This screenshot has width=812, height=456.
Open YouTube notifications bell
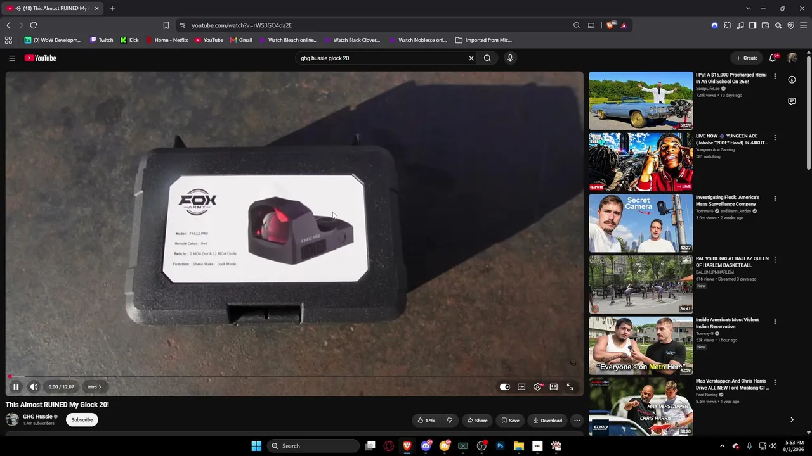point(773,58)
